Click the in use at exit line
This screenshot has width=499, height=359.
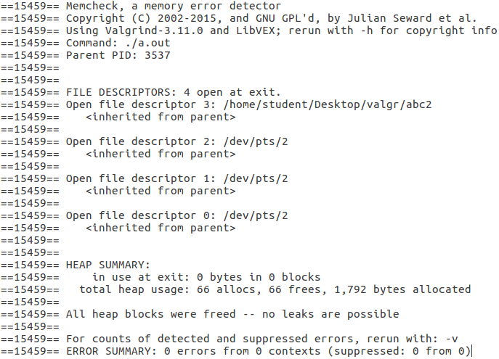pos(206,277)
